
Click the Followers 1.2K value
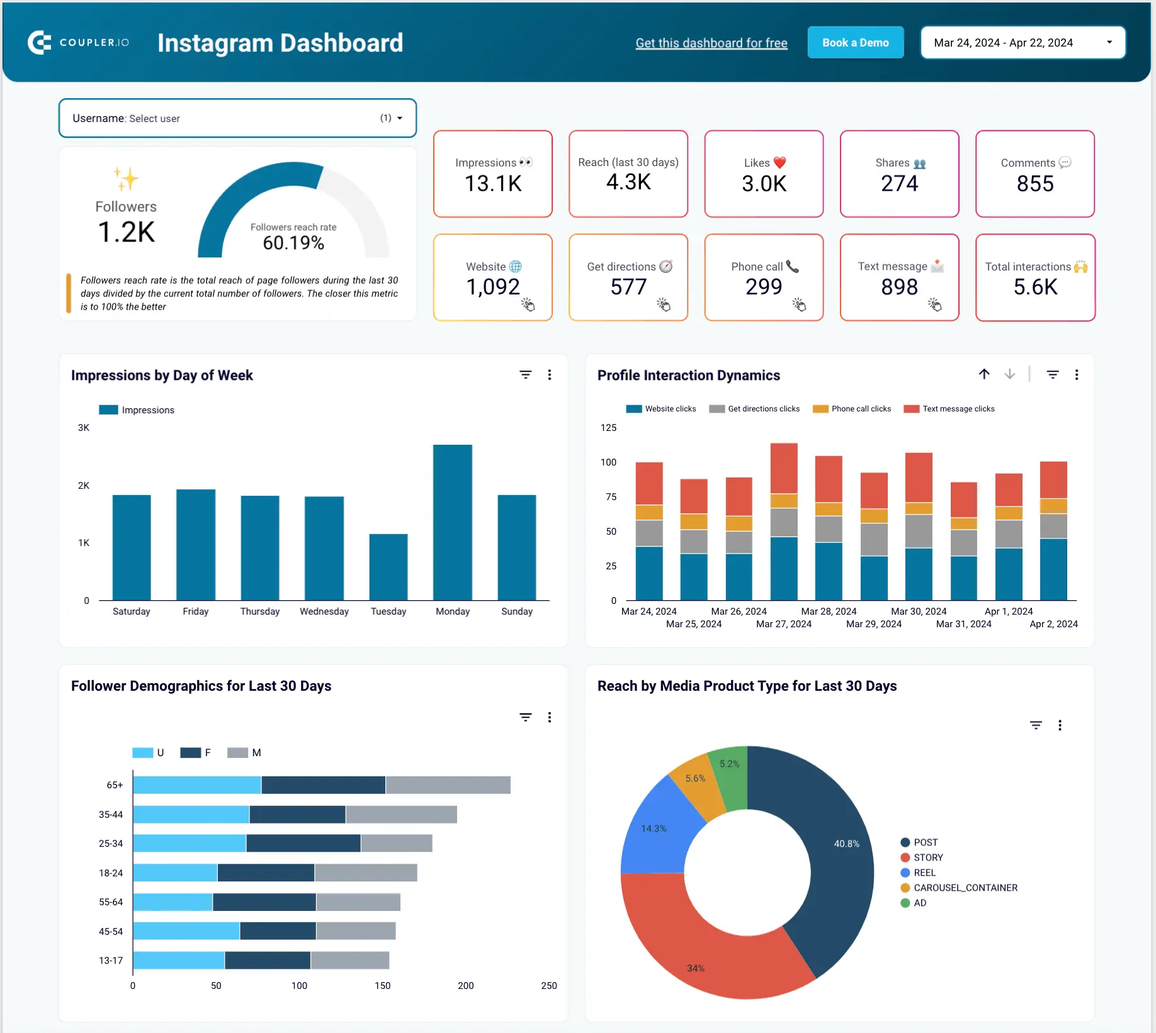click(126, 232)
